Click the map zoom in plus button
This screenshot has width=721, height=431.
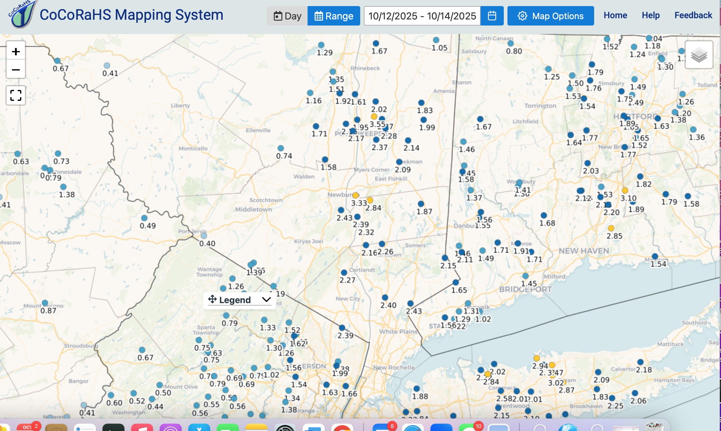16,51
